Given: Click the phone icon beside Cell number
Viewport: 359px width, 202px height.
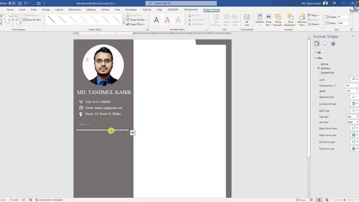Looking at the screenshot, I should (x=81, y=102).
